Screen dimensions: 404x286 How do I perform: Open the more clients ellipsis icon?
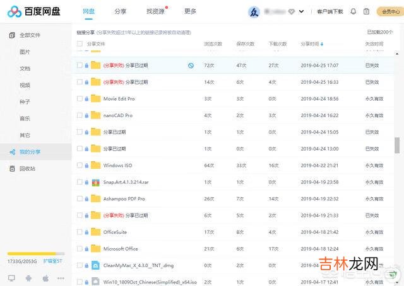tap(62, 278)
